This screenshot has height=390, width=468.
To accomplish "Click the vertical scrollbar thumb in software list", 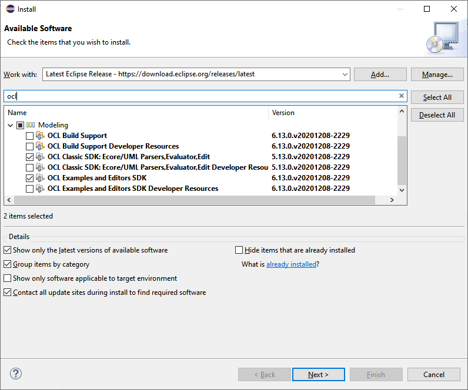I will (x=402, y=160).
